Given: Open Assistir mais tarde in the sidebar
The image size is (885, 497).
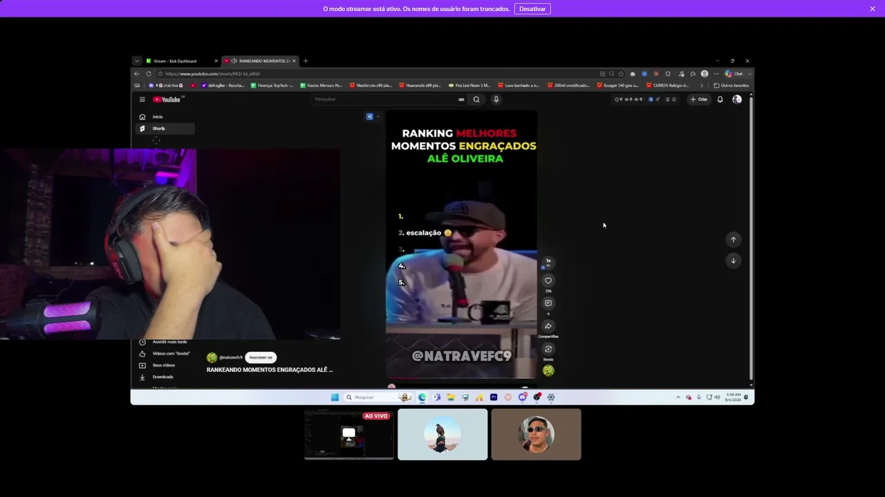Looking at the screenshot, I should (166, 342).
